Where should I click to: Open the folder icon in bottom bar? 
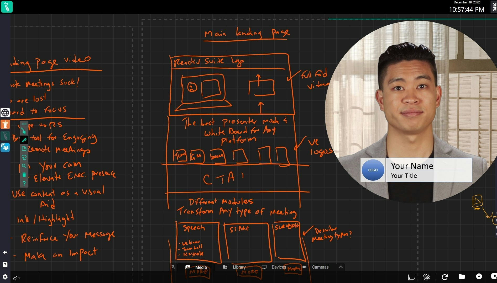pyautogui.click(x=462, y=276)
